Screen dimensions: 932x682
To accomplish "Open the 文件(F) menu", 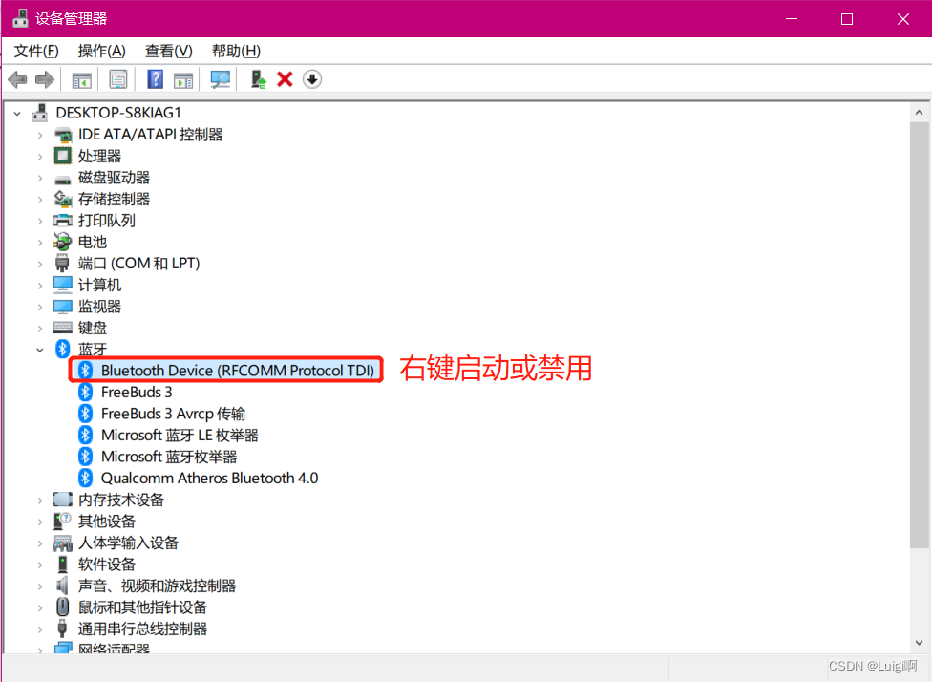I will (x=36, y=52).
